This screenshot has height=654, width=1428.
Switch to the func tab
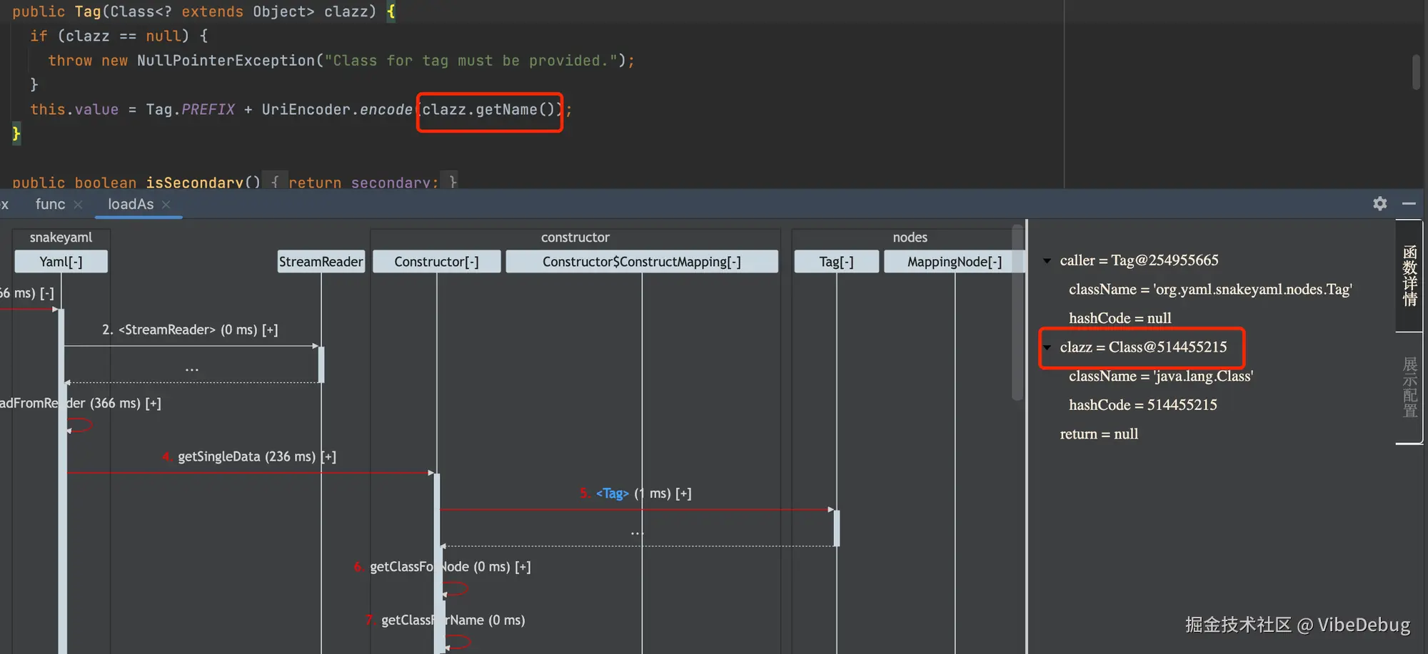50,204
